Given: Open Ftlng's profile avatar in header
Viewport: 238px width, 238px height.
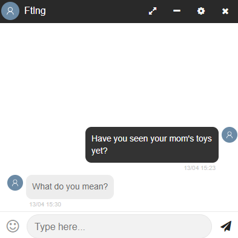Looking at the screenshot, I should 10,11.
